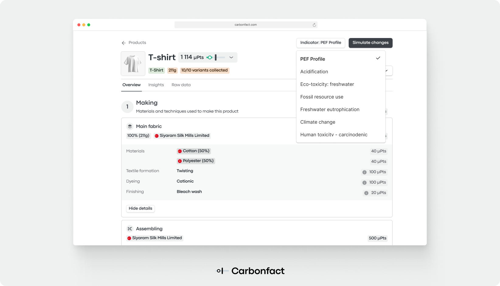Screen dimensions: 500x286
Task: Click the Finishing row label
Action: 135,192
